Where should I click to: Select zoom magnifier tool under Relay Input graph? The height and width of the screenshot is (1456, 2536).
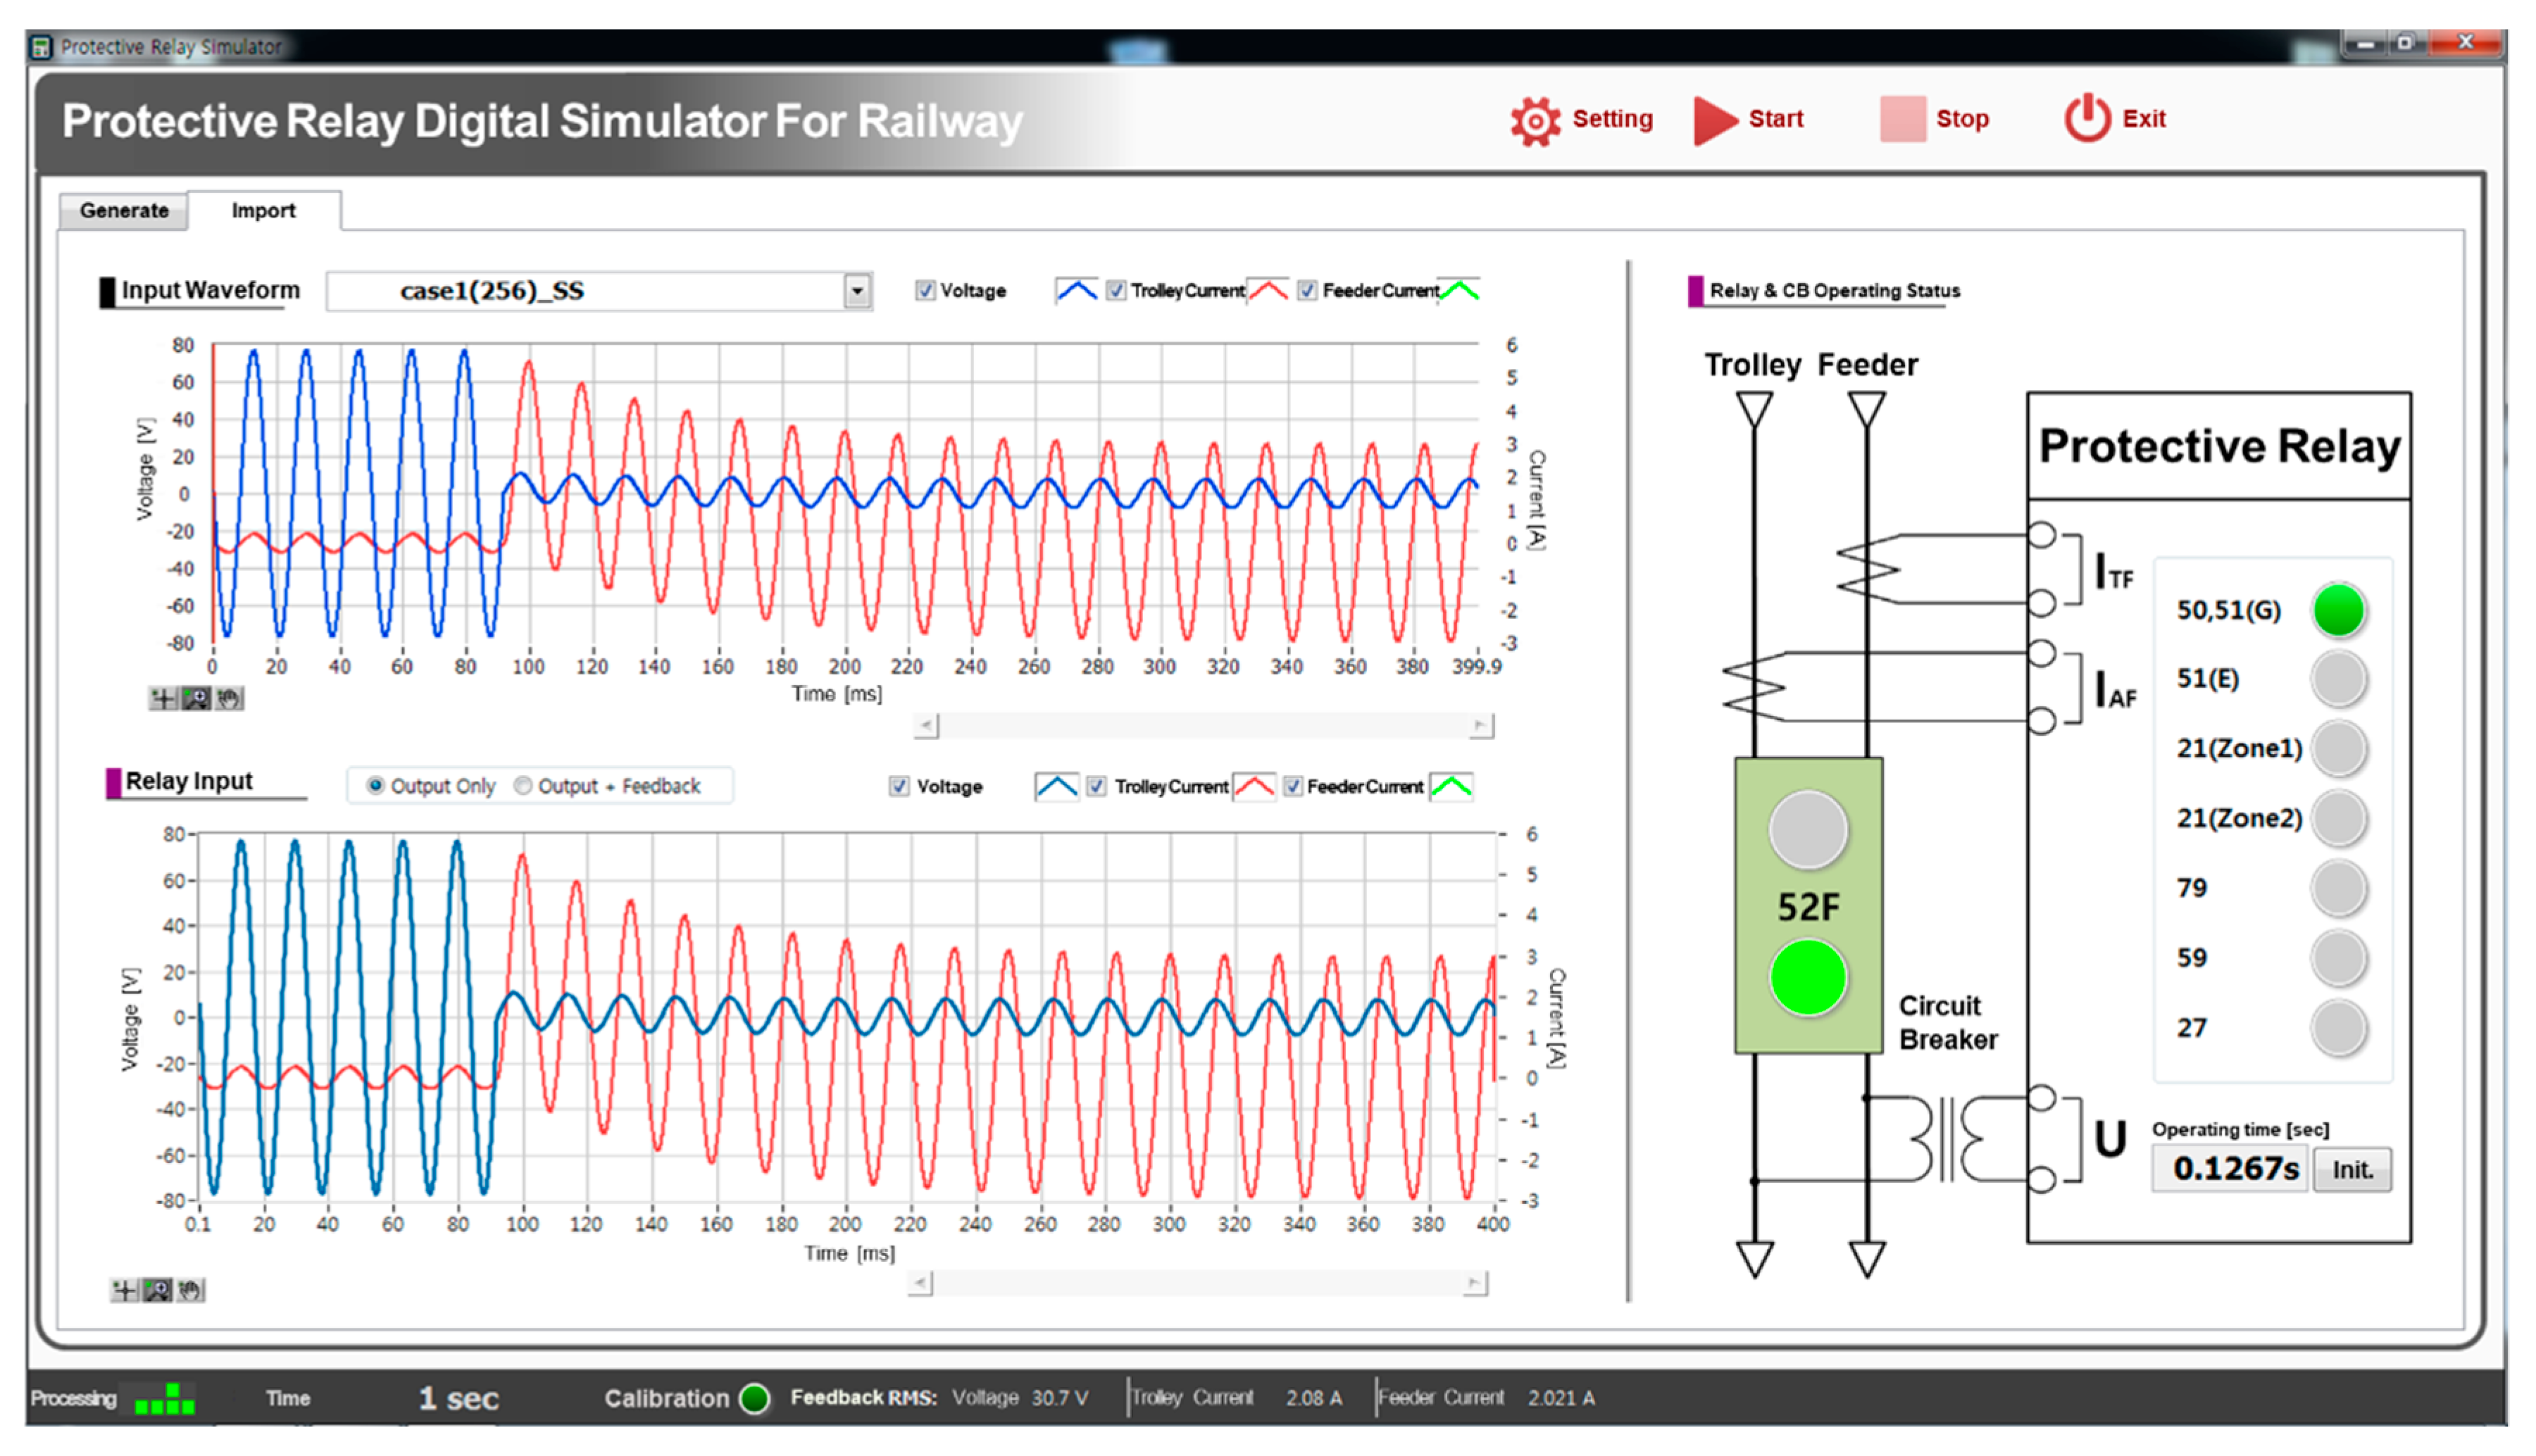point(157,1290)
